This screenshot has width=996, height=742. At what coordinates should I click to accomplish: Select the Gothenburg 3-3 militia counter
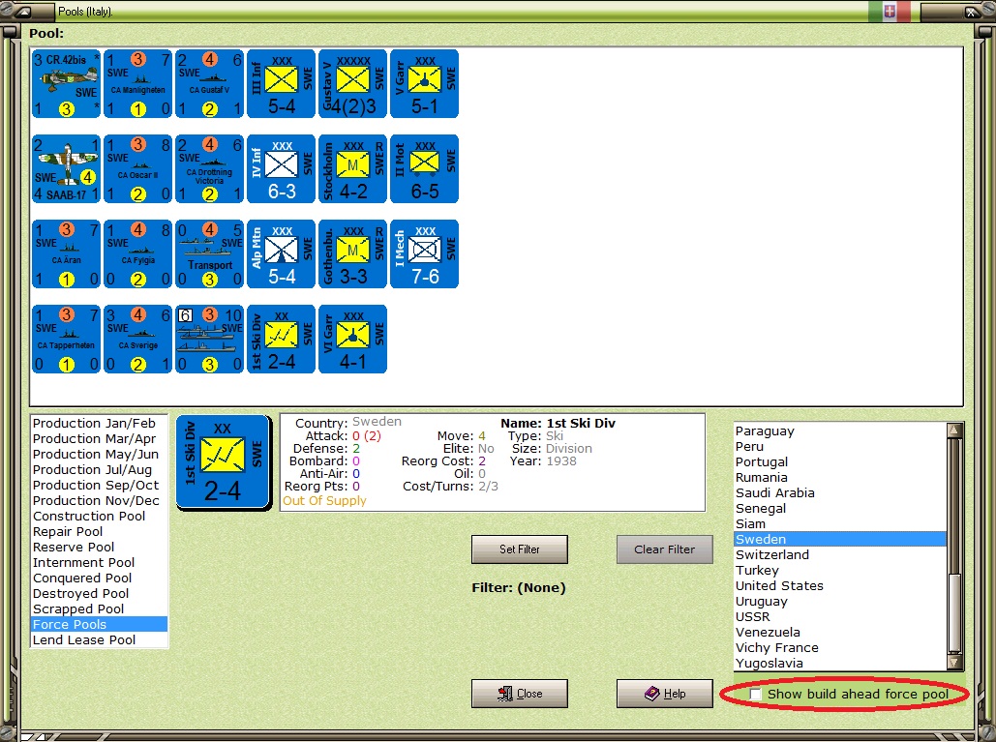coord(353,253)
